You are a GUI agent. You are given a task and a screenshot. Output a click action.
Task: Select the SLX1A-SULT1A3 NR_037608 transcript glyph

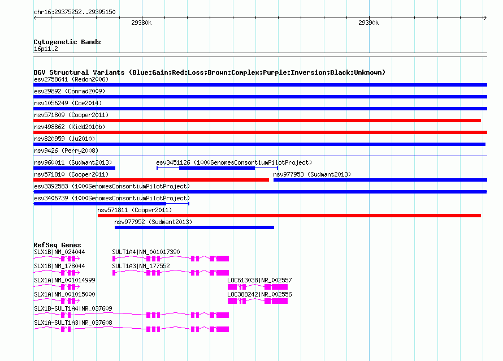point(131,329)
